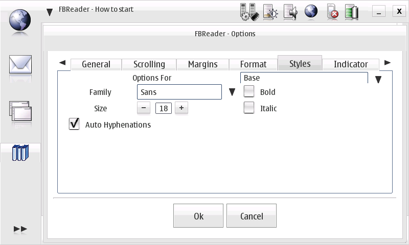The width and height of the screenshot is (409, 245).
Task: Switch to the Indicator tab
Action: point(351,64)
